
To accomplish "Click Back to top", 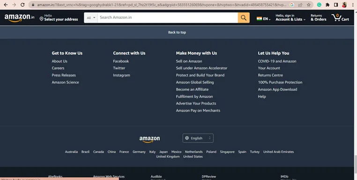I will point(177,32).
